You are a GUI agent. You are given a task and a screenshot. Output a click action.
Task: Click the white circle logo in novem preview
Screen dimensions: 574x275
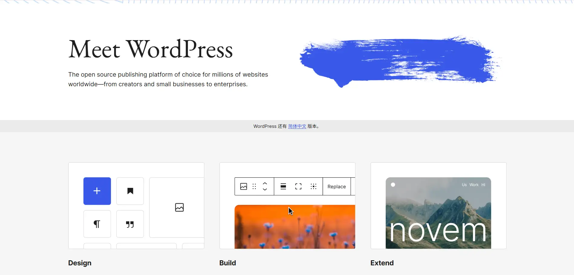[393, 185]
